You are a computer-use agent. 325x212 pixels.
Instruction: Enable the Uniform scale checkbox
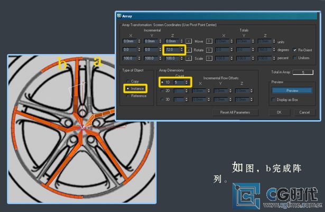pyautogui.click(x=294, y=58)
